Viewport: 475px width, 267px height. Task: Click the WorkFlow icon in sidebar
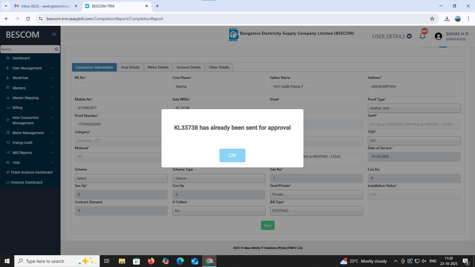pyautogui.click(x=8, y=78)
